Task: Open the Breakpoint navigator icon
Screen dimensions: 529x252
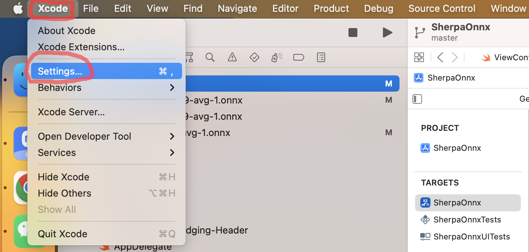Action: click(x=299, y=57)
